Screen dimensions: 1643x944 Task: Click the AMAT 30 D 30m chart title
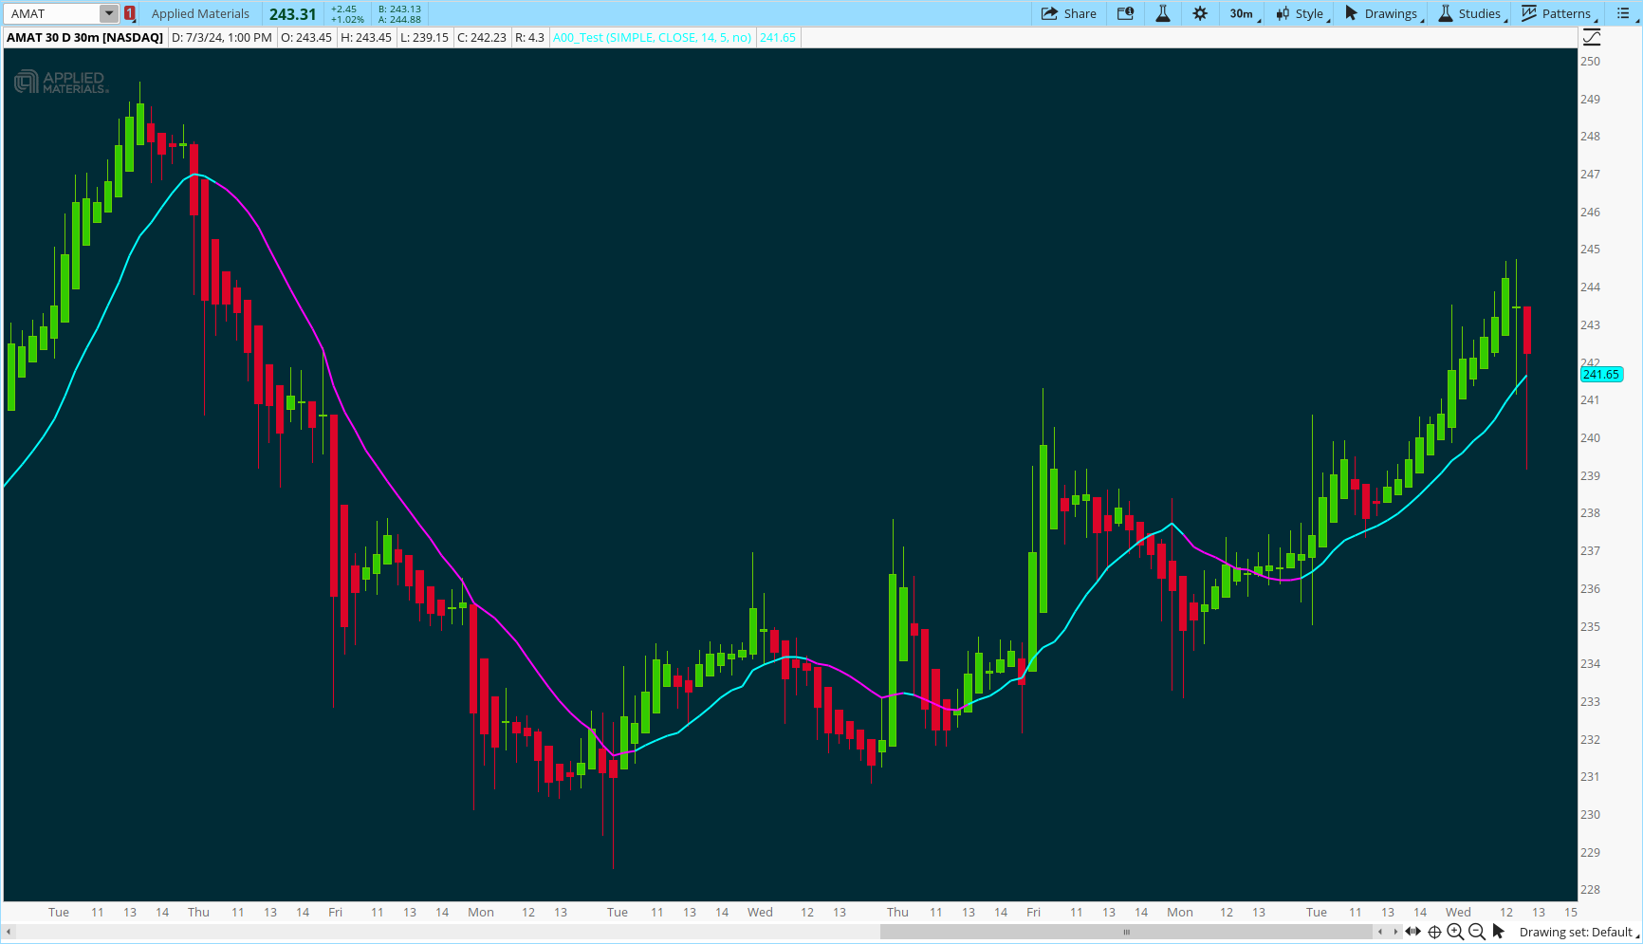tap(84, 37)
